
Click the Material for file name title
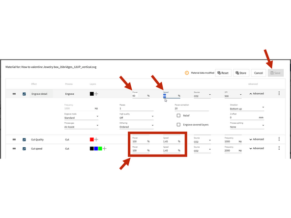pyautogui.click(x=51, y=67)
